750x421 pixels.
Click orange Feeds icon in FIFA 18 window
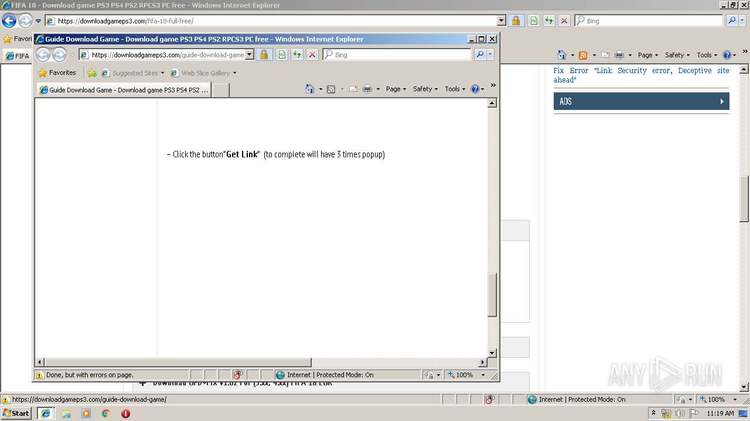[x=583, y=55]
